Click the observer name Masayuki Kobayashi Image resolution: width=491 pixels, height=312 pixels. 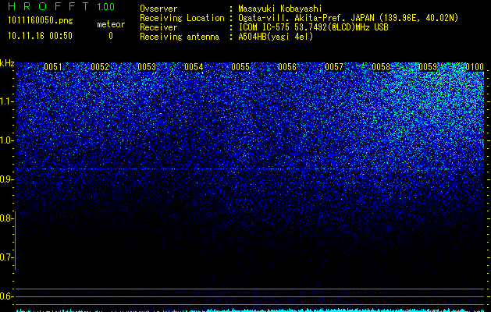[x=280, y=9]
